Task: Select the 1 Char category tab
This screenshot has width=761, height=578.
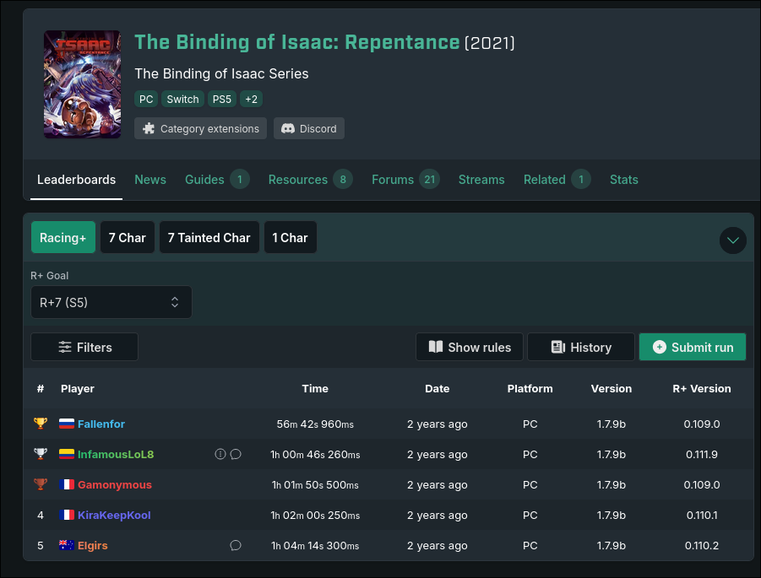Action: [x=291, y=238]
